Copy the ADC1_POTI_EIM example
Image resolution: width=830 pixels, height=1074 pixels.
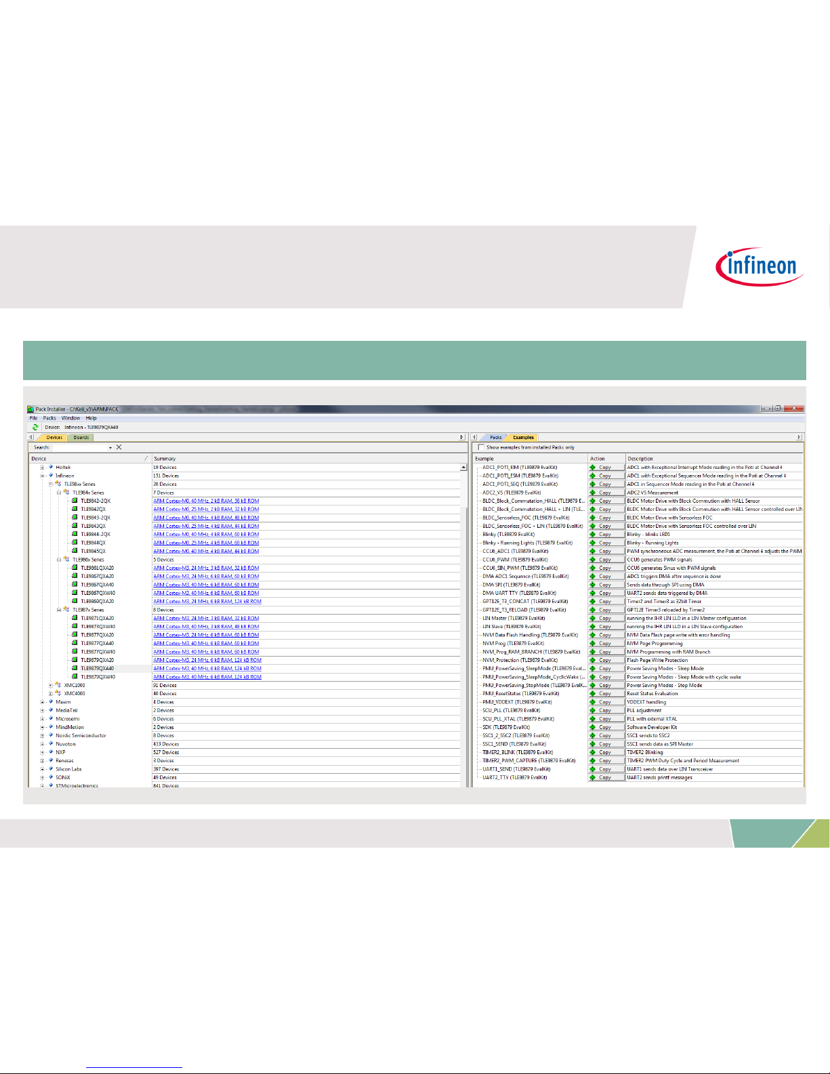pyautogui.click(x=605, y=468)
